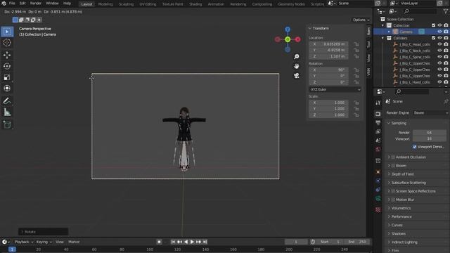The width and height of the screenshot is (450, 253).
Task: Open the Object Data properties tab icon
Action: point(378,198)
